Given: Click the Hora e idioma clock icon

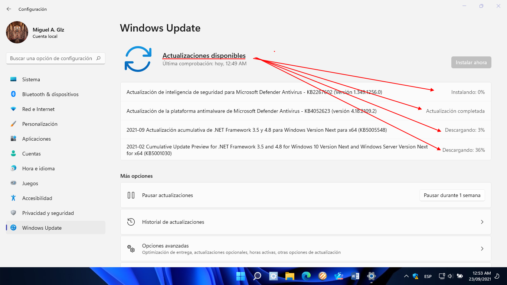Looking at the screenshot, I should pyautogui.click(x=13, y=168).
